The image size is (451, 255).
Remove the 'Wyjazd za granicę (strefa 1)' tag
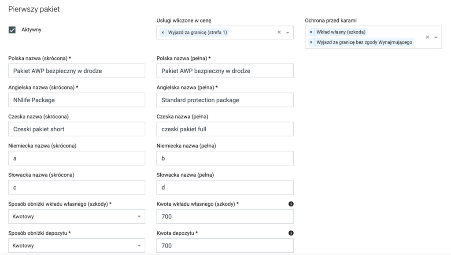click(x=163, y=33)
